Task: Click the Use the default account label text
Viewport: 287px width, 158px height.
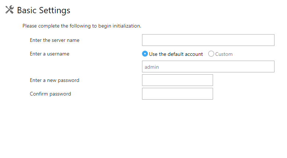Action: 176,54
